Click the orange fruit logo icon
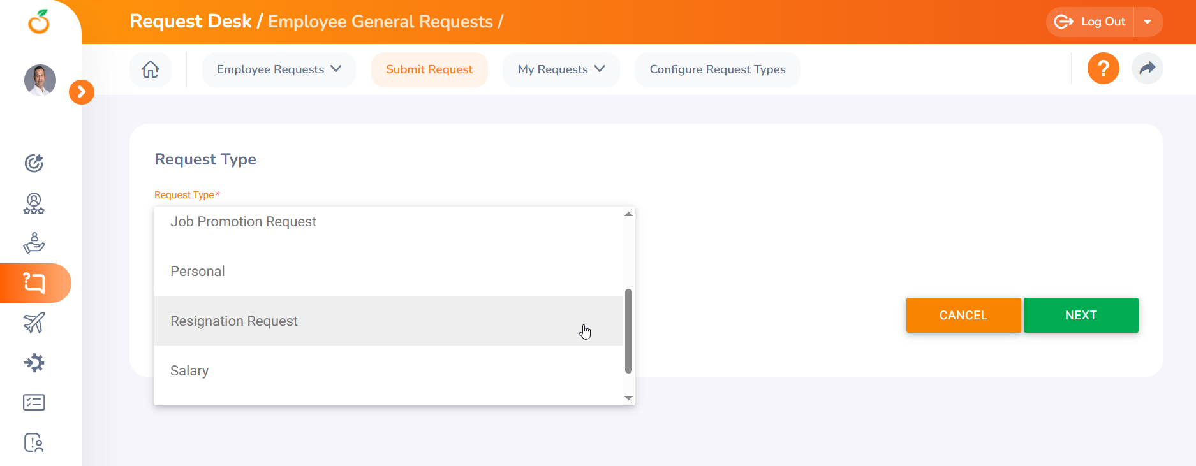Viewport: 1196px width, 466px height. tap(39, 22)
